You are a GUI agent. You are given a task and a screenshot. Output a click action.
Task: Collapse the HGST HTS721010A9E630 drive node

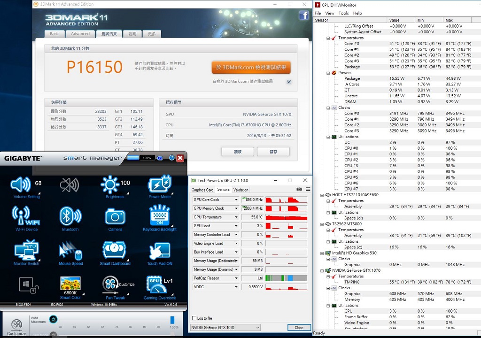point(322,195)
